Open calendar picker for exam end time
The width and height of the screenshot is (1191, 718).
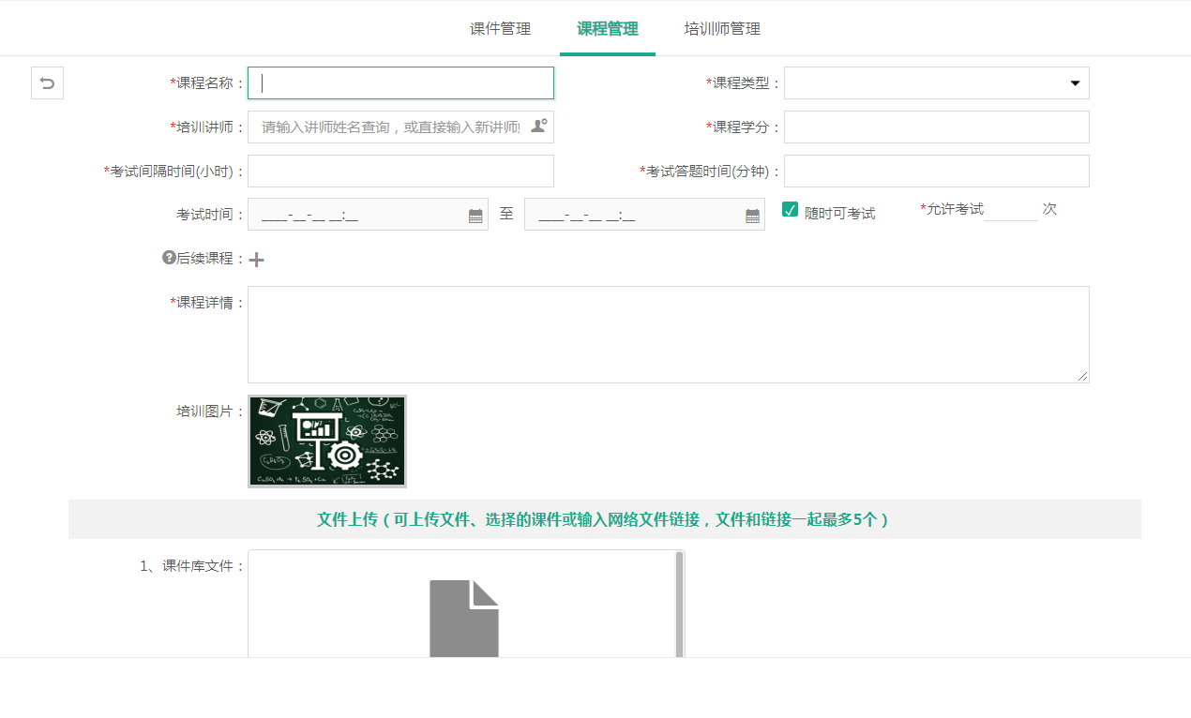coord(752,216)
